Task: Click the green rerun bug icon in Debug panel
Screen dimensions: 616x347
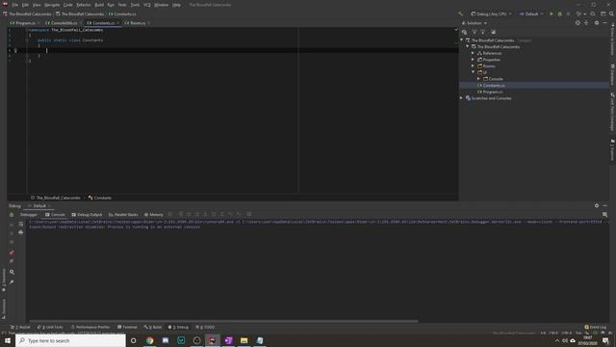Action: [x=12, y=215]
